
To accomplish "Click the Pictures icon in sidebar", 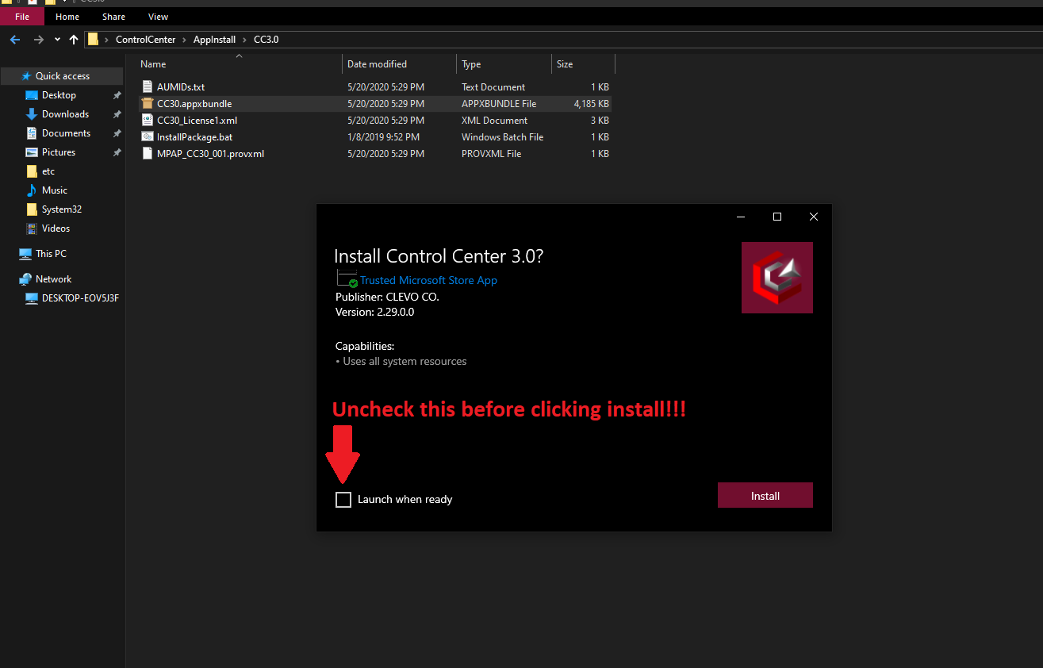I will (32, 152).
